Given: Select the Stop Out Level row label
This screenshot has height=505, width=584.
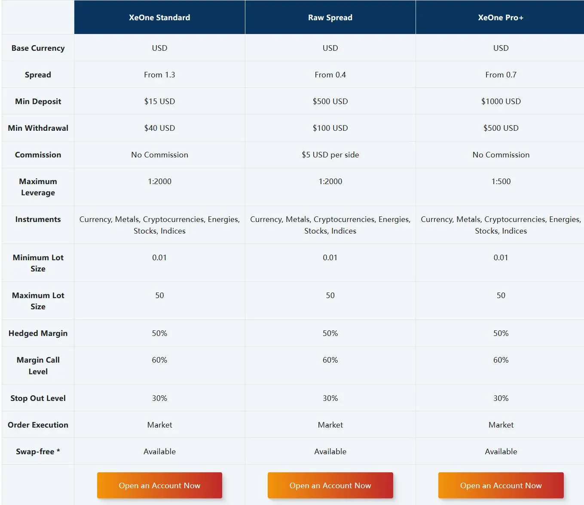Looking at the screenshot, I should coord(38,398).
